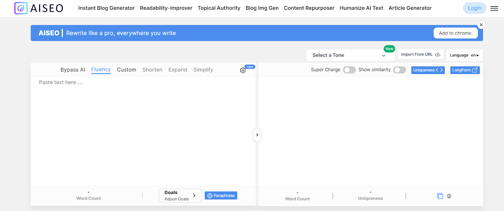Close the Add to Chrome banner

tap(481, 25)
